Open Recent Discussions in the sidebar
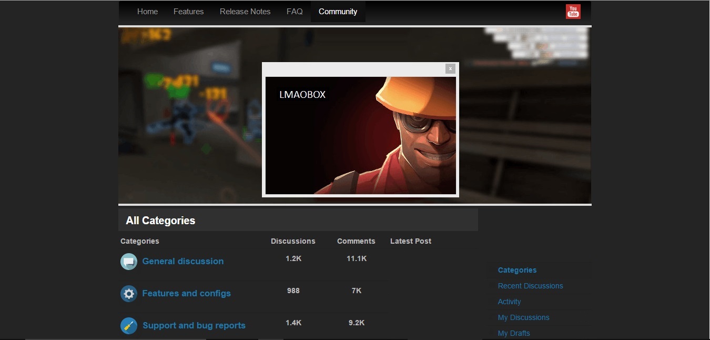 [530, 286]
